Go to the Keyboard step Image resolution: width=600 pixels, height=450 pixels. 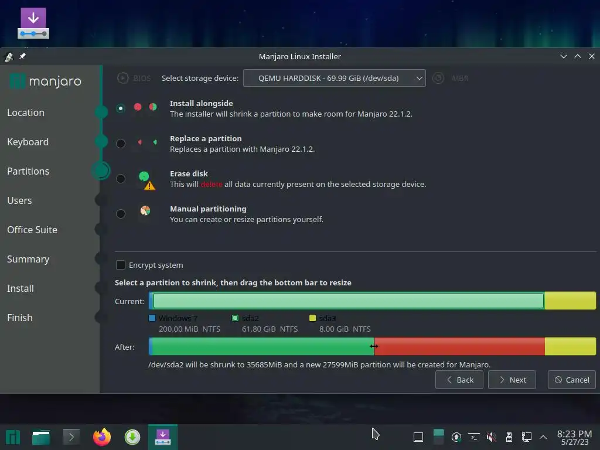(28, 142)
